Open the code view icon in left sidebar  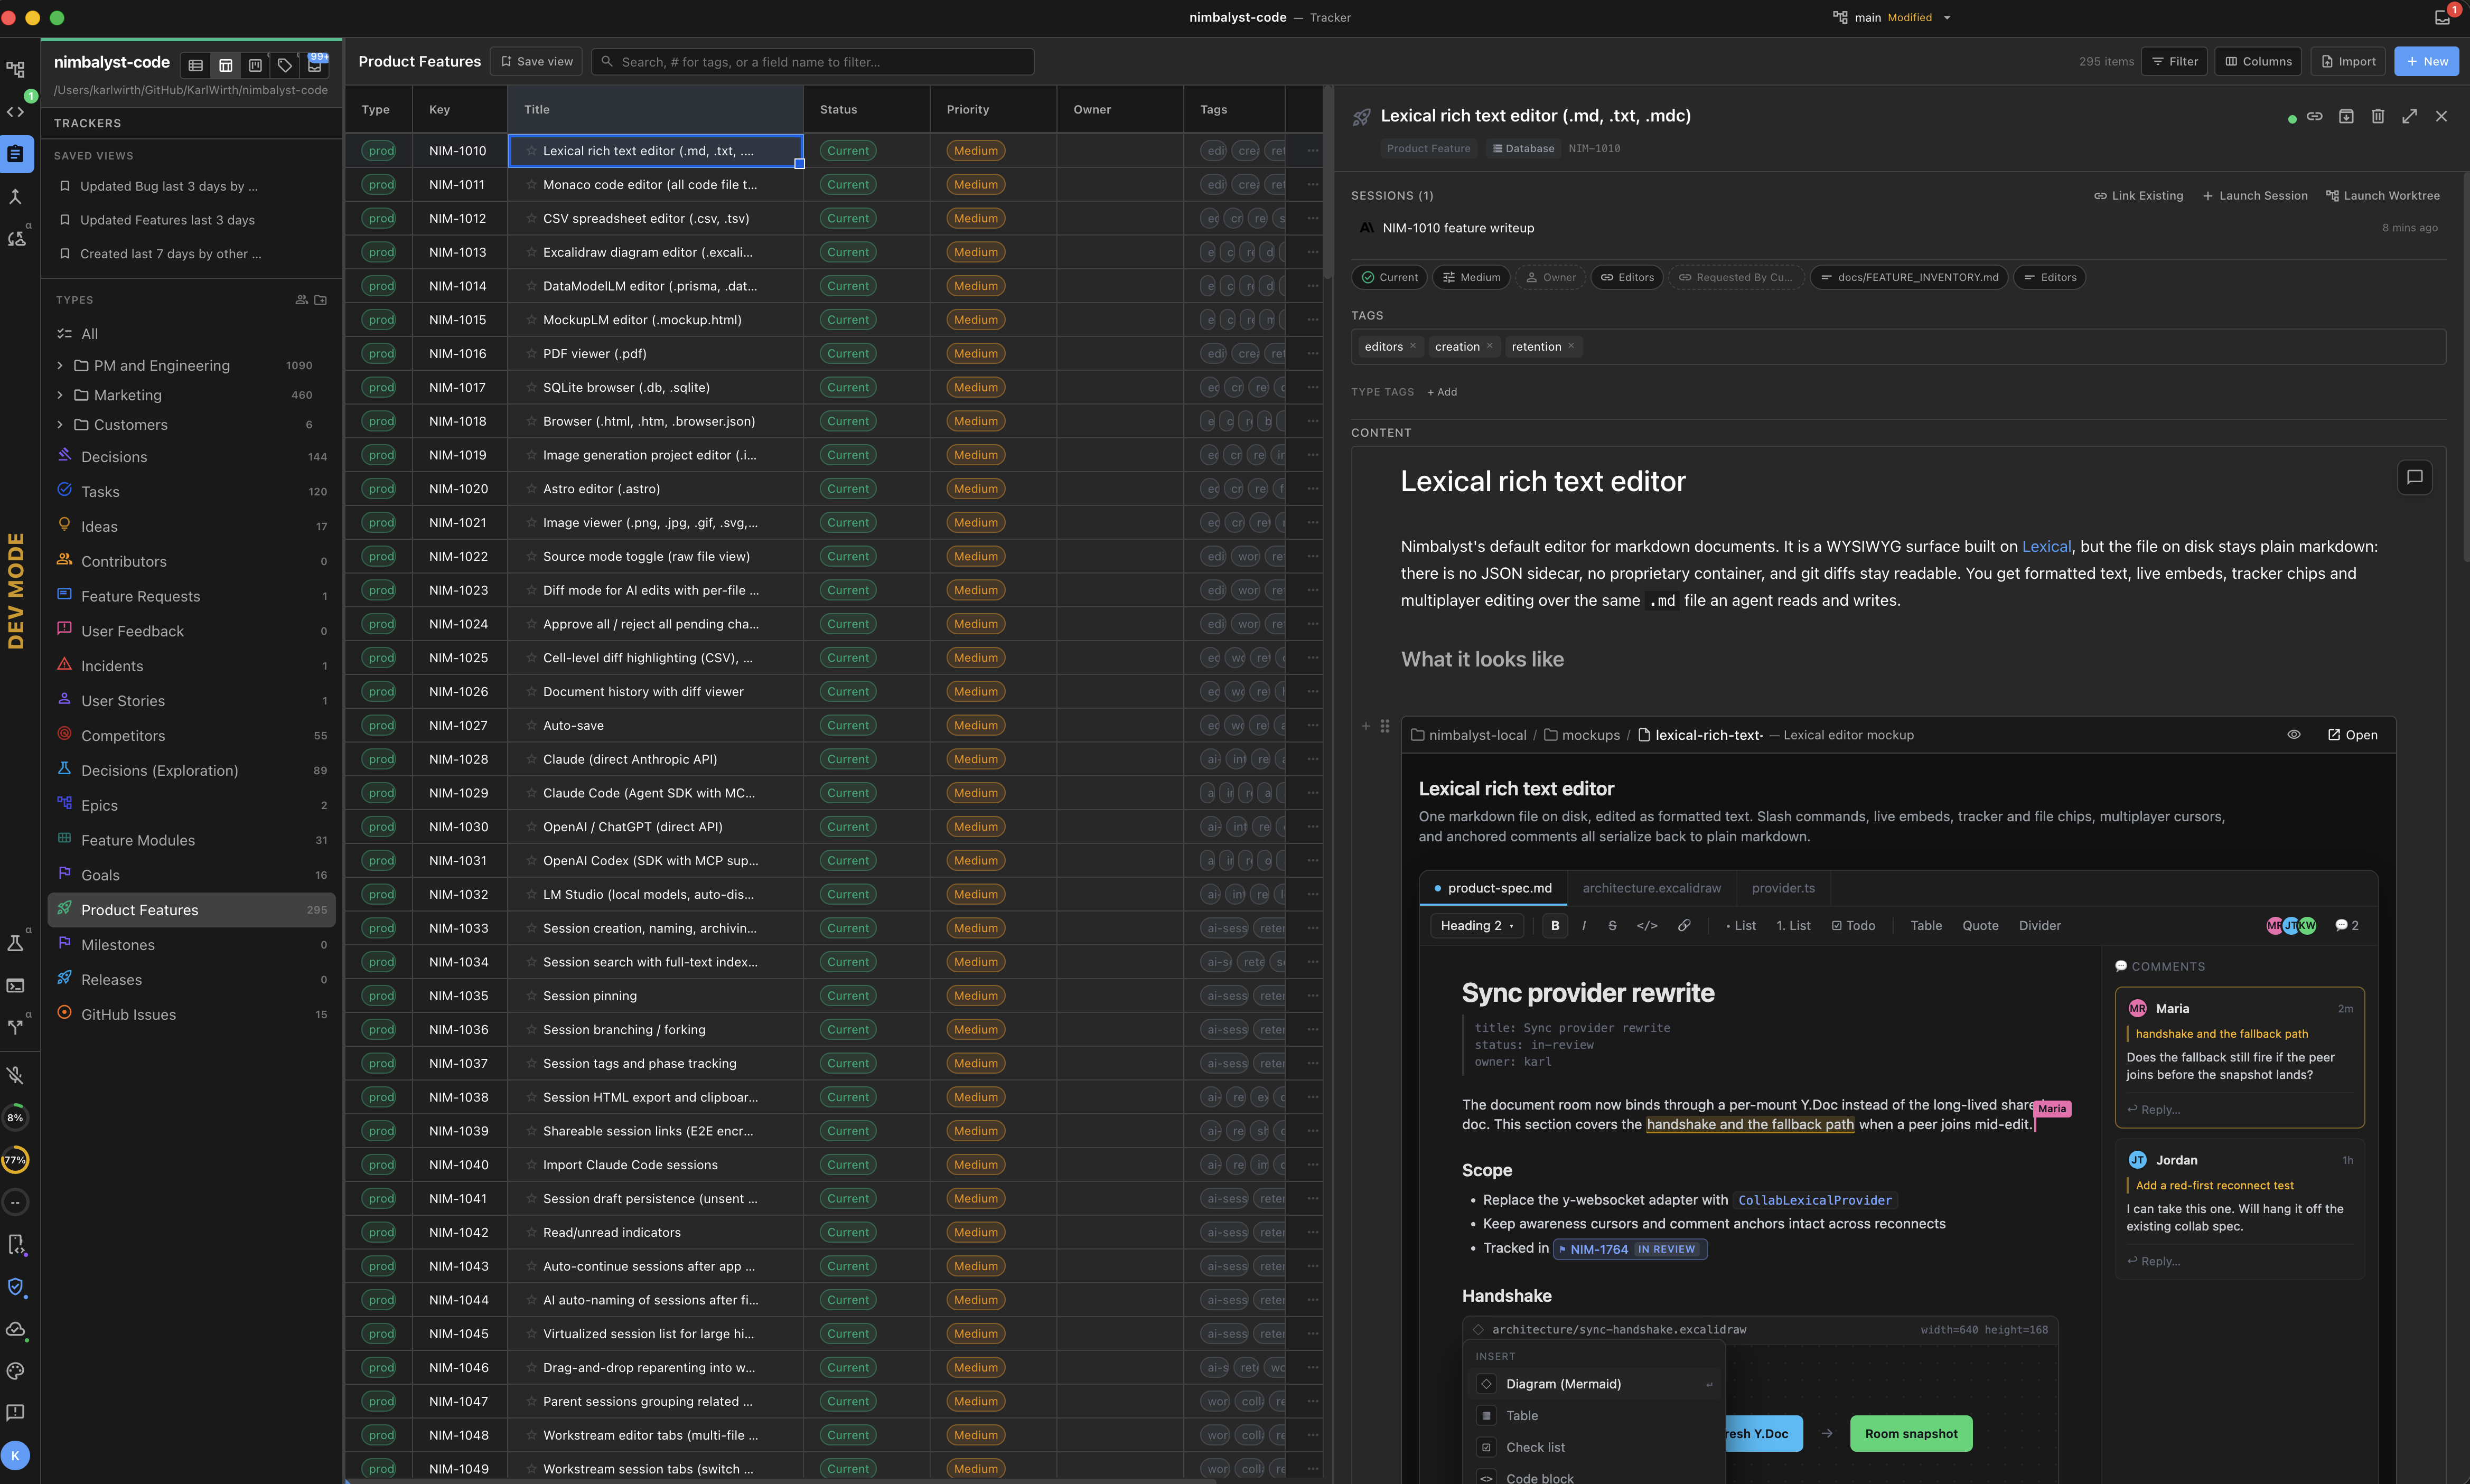click(x=16, y=112)
